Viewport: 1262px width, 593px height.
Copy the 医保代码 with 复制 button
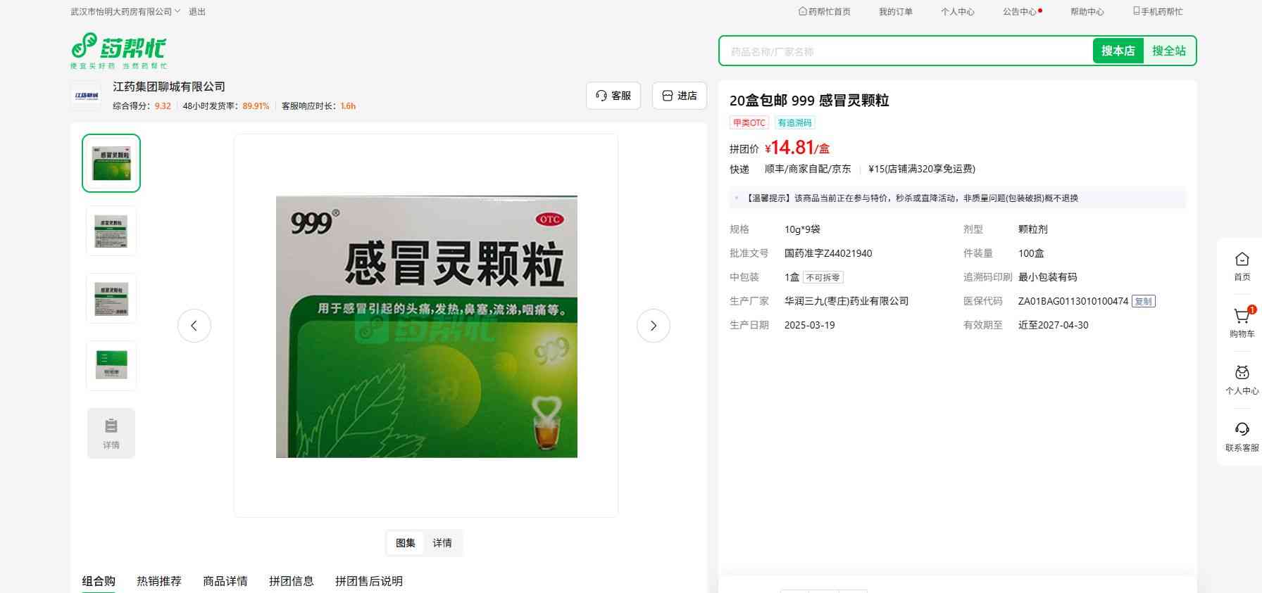pyautogui.click(x=1143, y=301)
